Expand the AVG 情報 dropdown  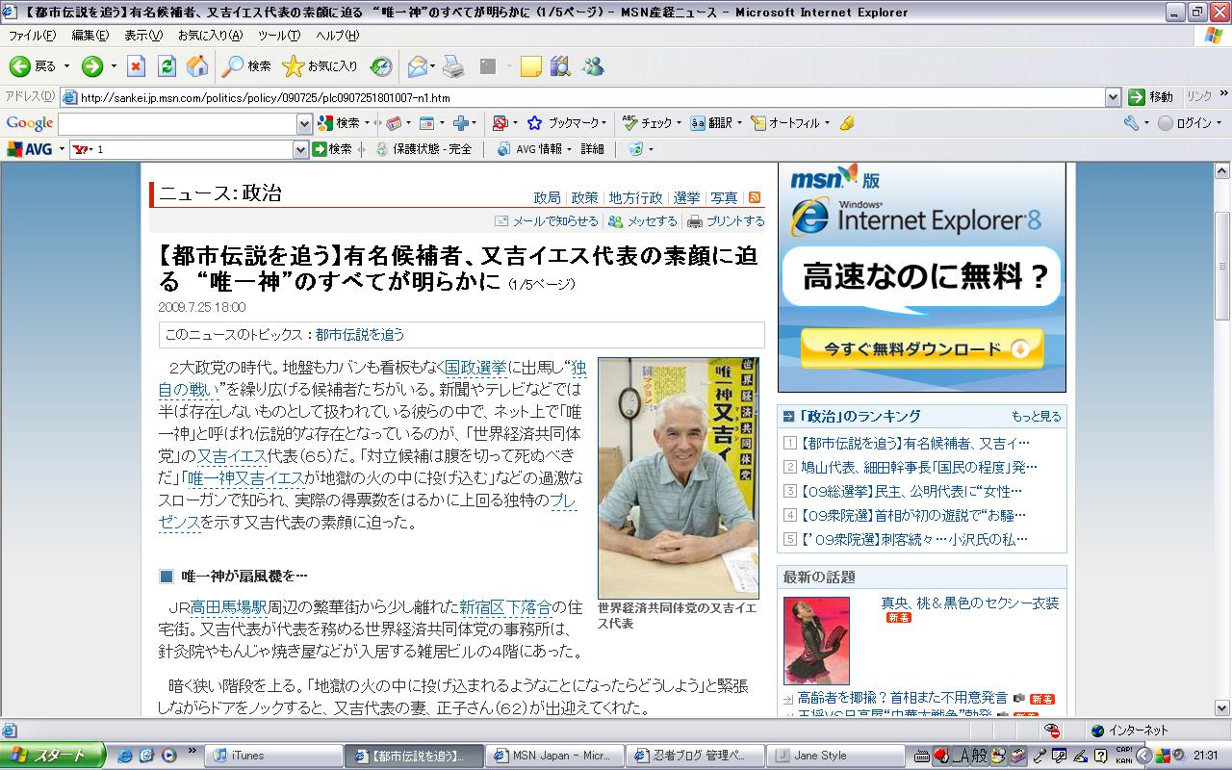(x=570, y=149)
